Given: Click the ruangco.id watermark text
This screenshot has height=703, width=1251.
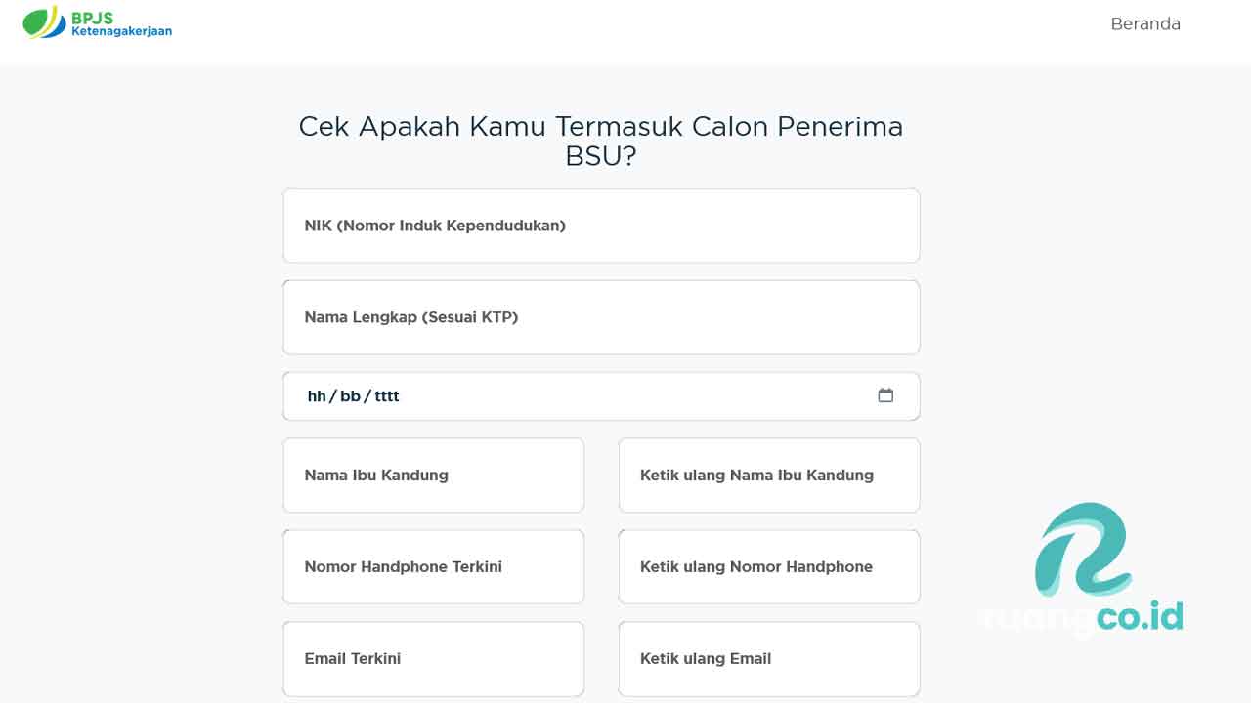Looking at the screenshot, I should 1081,617.
